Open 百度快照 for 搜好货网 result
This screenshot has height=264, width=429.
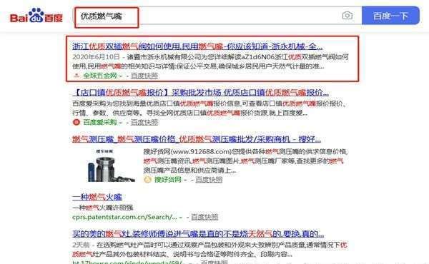tap(209, 179)
